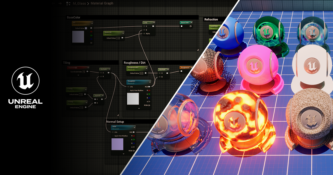Click RoughDirt RGB output pin
333x175 pixels.
tap(149, 87)
